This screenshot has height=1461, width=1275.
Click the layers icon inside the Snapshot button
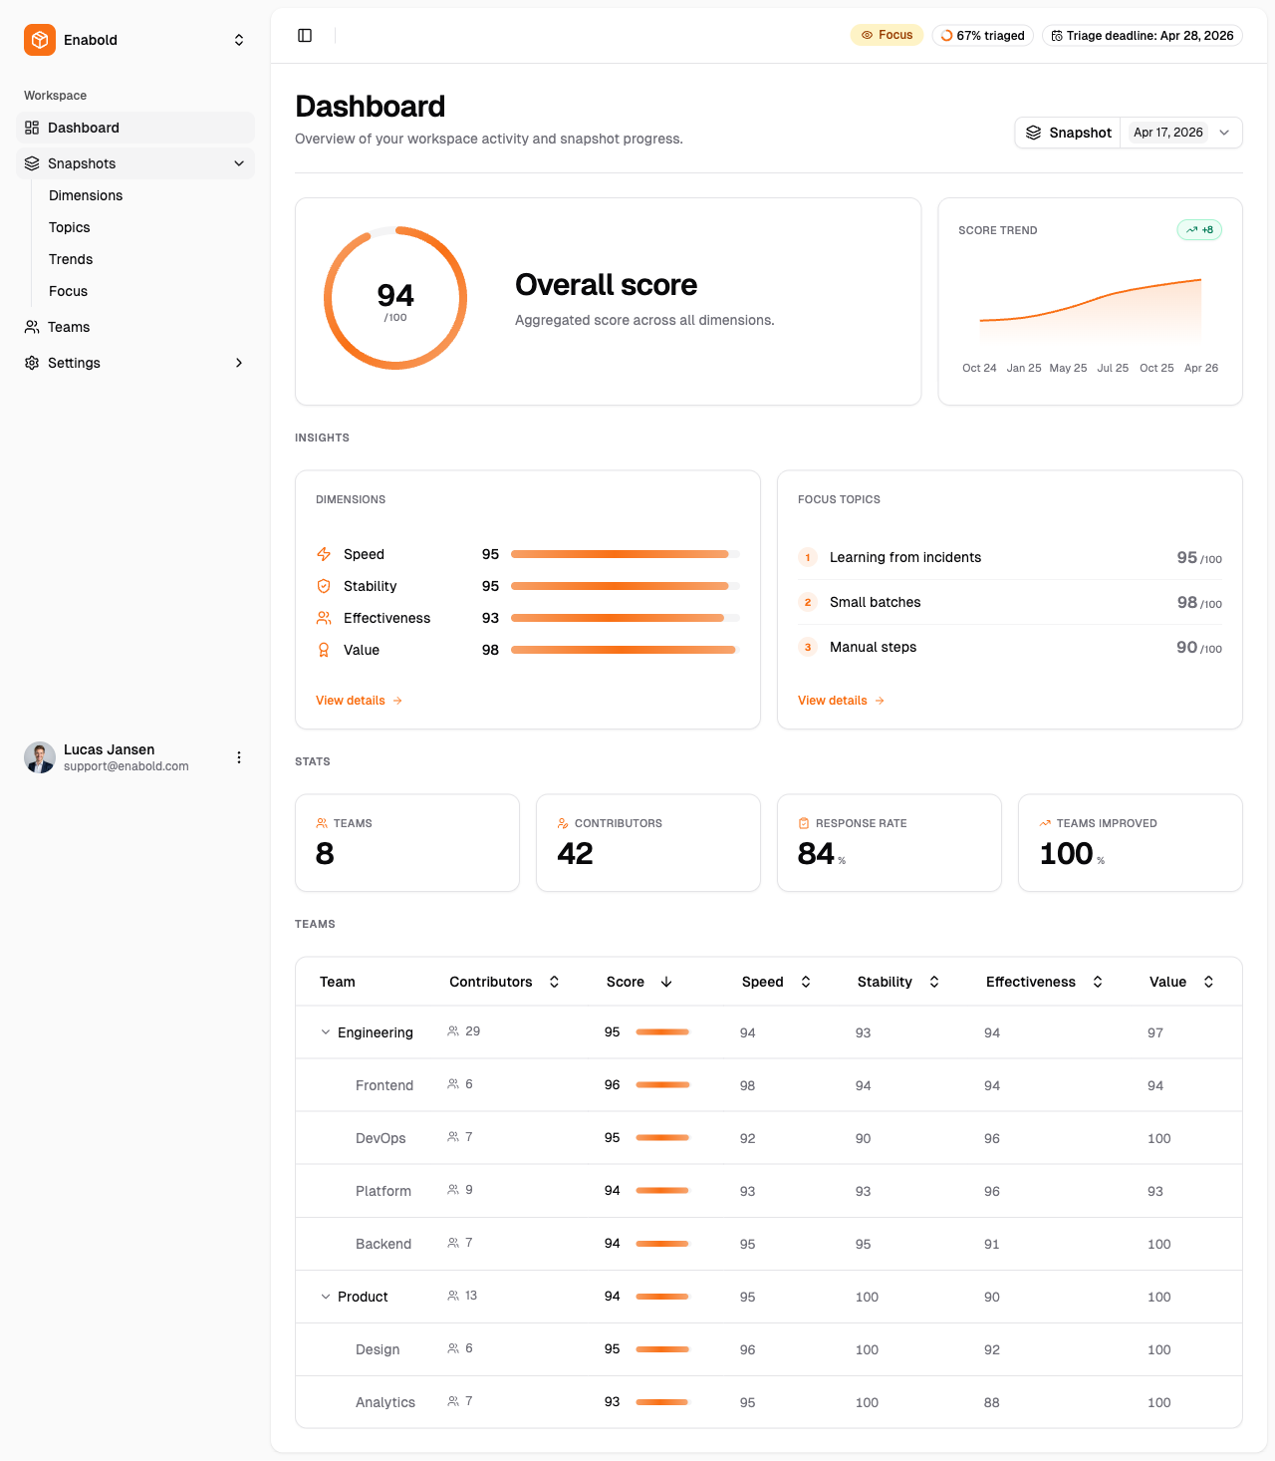(x=1033, y=132)
